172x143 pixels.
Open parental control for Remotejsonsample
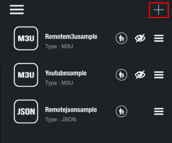121,111
